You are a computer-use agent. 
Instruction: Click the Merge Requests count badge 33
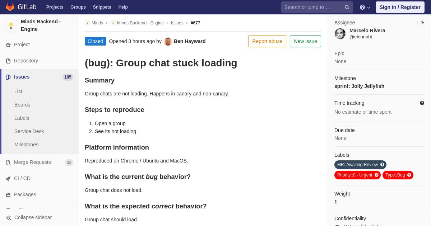[x=69, y=163]
